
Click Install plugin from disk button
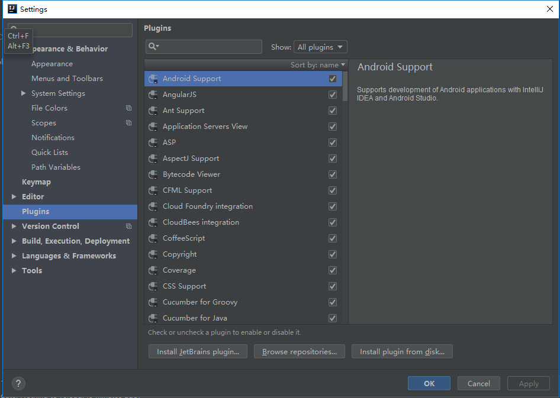point(402,352)
